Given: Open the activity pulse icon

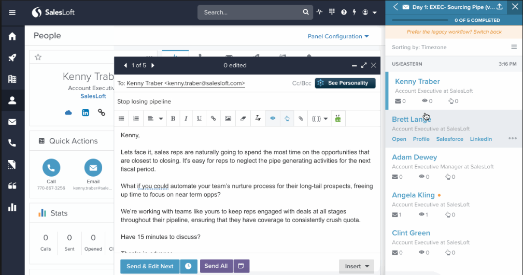Looking at the screenshot, I should tap(319, 12).
